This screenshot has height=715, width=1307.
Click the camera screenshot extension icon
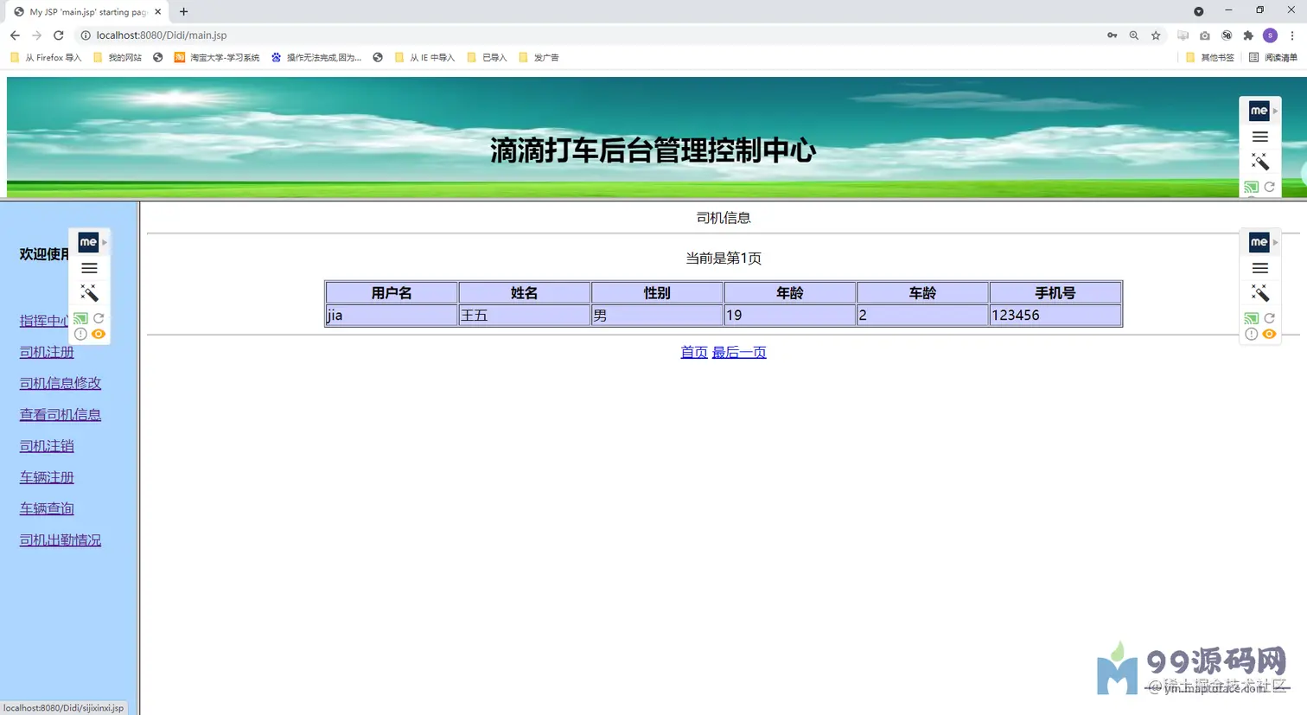tap(1205, 35)
